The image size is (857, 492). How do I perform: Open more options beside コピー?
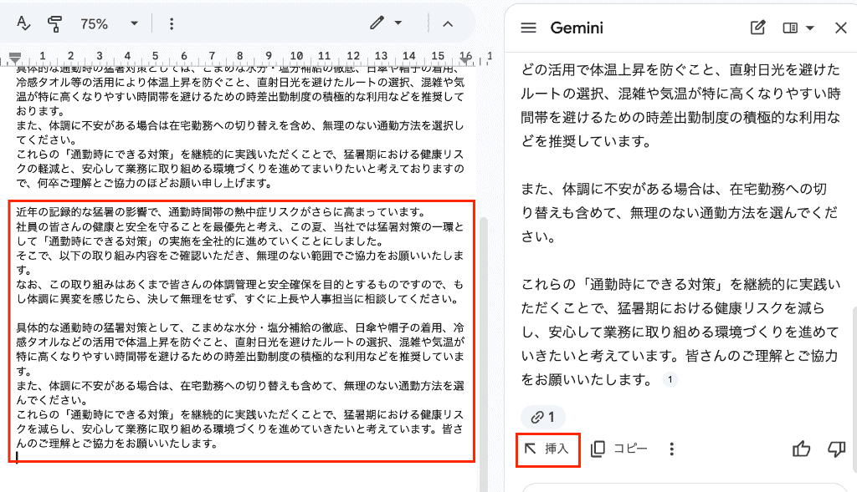(672, 449)
